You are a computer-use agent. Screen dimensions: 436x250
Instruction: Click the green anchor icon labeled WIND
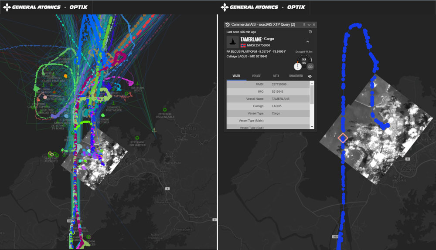click(137, 83)
